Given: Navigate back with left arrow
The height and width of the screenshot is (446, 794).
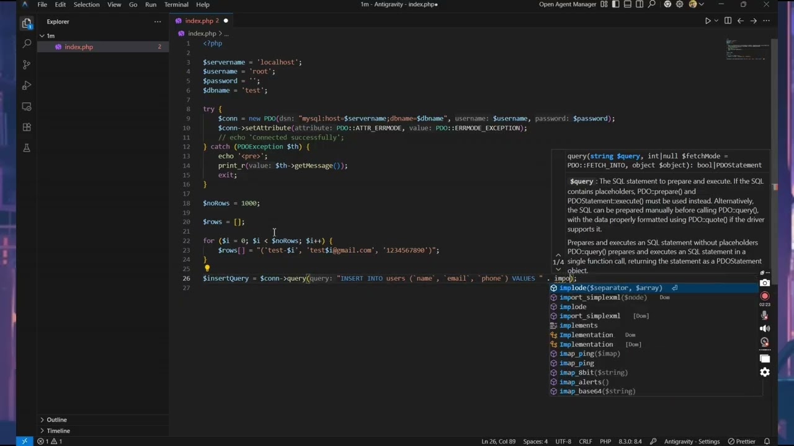Looking at the screenshot, I should [740, 21].
